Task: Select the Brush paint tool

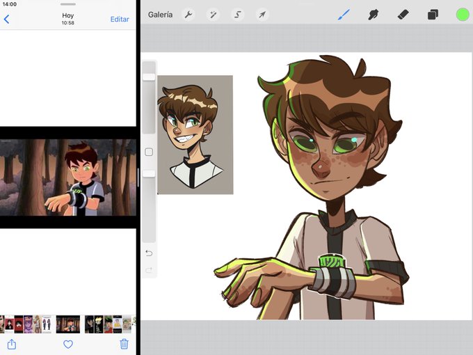Action: 344,15
